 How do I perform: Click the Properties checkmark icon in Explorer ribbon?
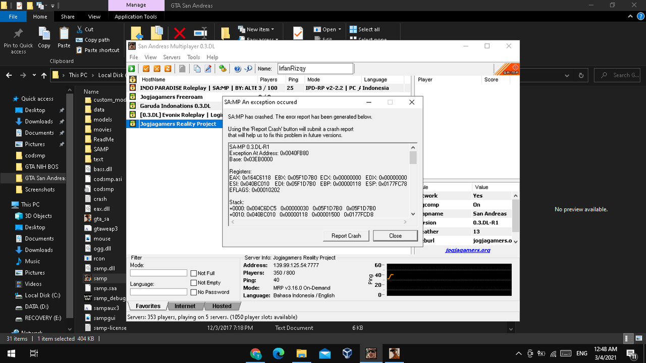(298, 33)
